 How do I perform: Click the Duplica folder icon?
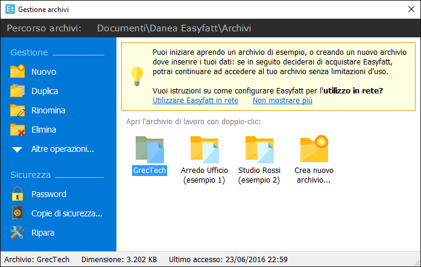coord(17,91)
